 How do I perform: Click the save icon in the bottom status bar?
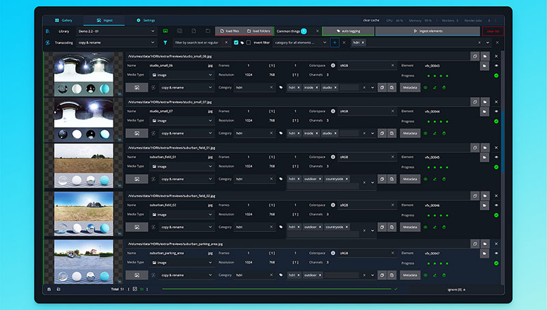49,289
